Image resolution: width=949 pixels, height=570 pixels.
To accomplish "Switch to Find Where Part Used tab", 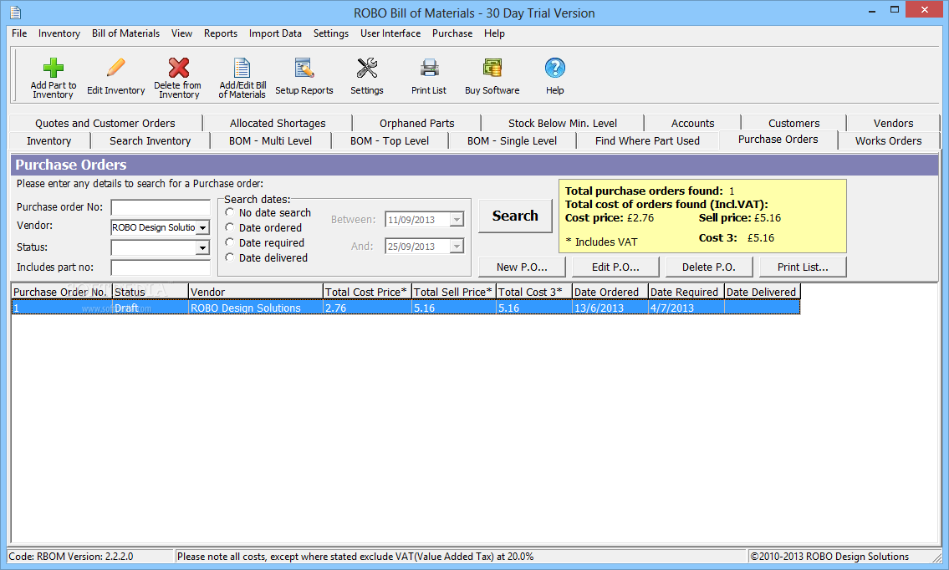I will tap(648, 140).
